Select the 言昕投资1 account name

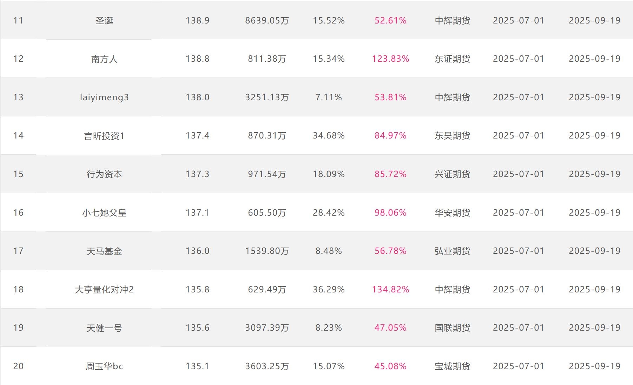coord(104,136)
